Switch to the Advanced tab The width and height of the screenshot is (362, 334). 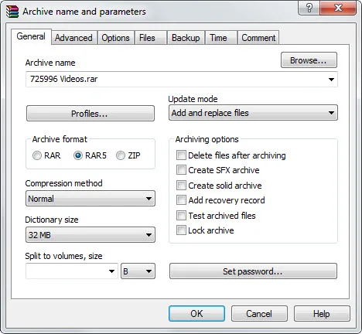(73, 38)
